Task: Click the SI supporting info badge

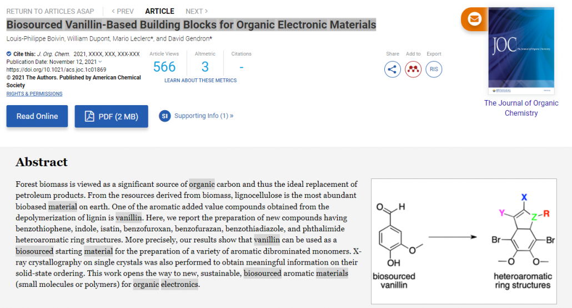Action: (x=164, y=116)
